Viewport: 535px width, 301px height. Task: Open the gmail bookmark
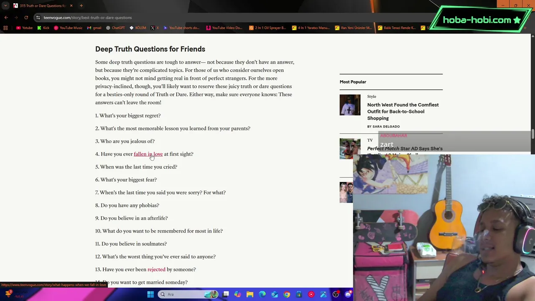(94, 28)
